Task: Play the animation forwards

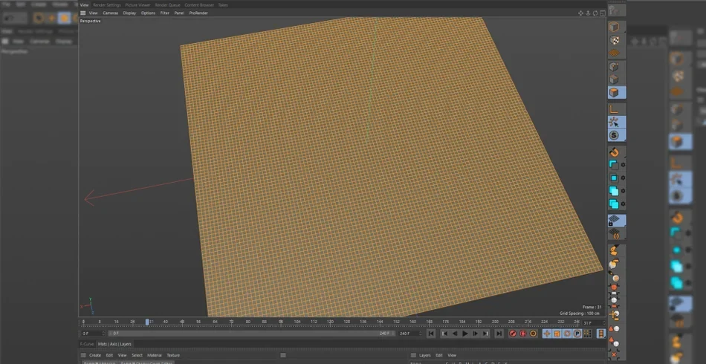Action: [465, 334]
